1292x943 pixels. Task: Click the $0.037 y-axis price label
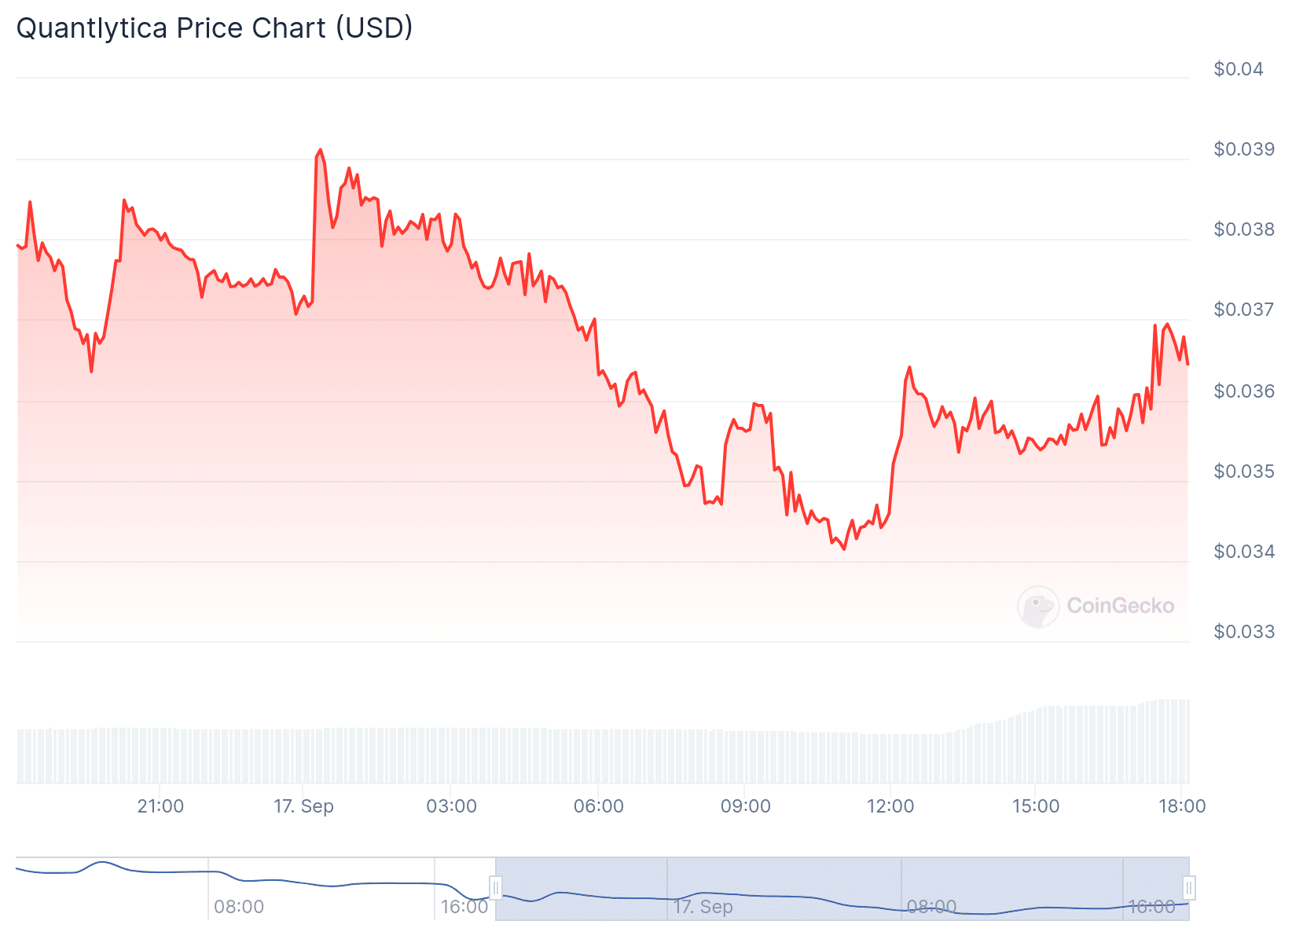1243,310
